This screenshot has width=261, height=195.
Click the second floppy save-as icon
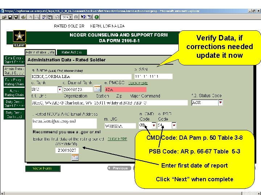point(16,17)
